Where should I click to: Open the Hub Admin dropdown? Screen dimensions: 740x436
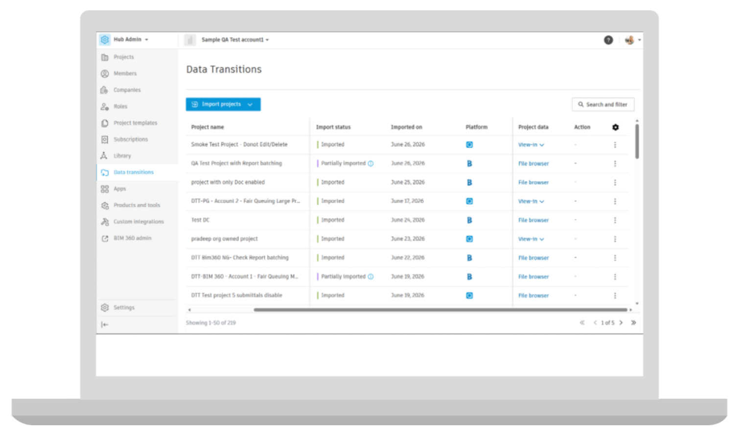131,40
